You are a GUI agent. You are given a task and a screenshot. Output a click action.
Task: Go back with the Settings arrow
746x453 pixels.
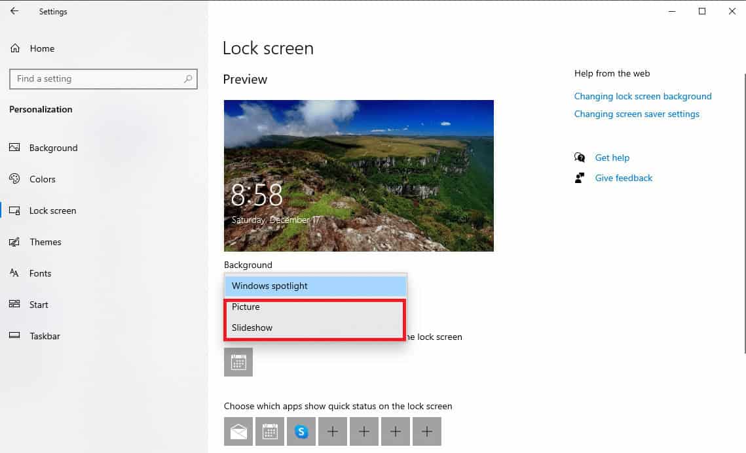[14, 11]
